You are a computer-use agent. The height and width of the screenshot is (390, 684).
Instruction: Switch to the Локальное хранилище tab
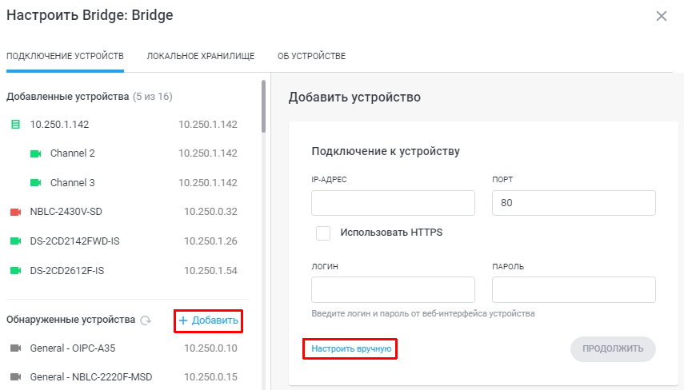(x=201, y=56)
